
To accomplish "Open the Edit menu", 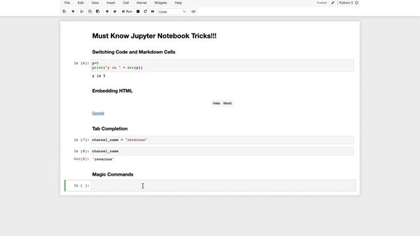I will 81,3.
